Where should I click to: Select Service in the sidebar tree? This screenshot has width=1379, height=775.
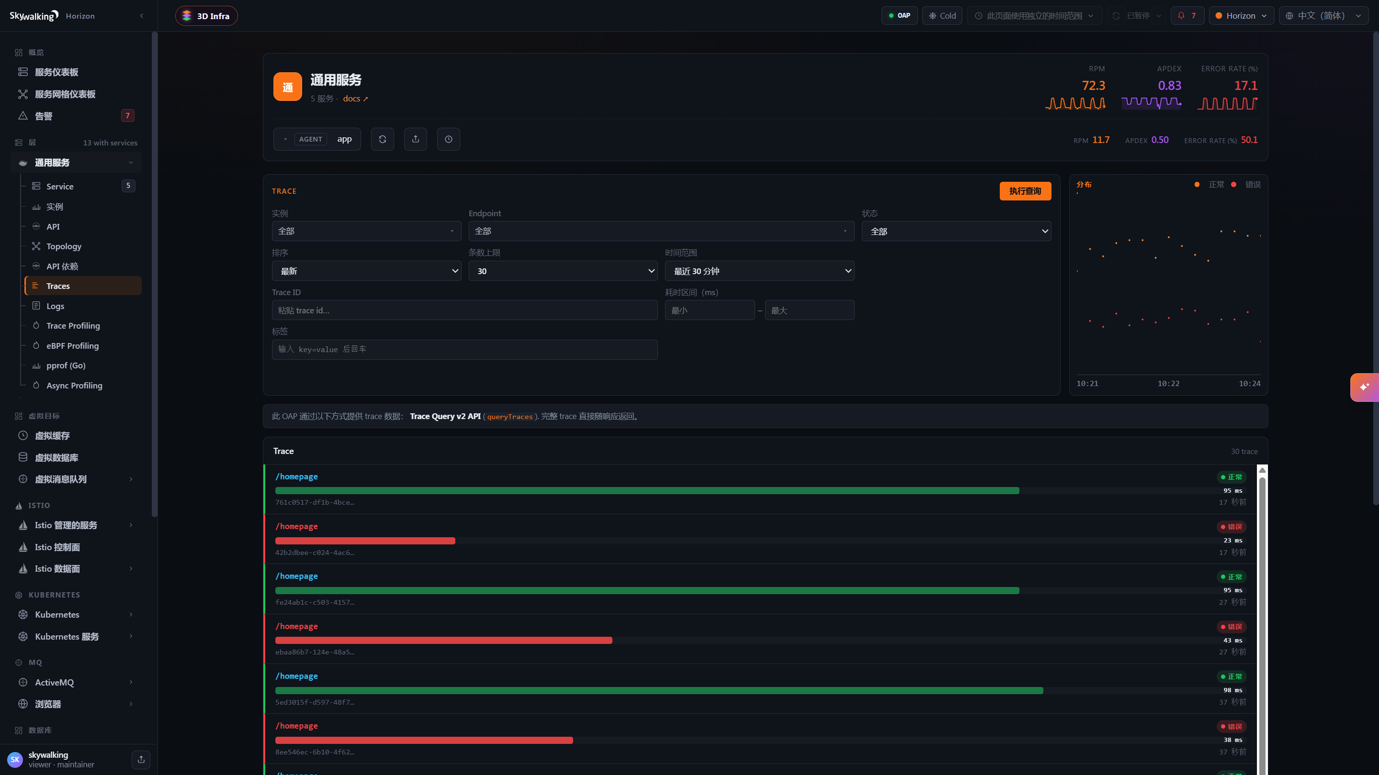coord(83,186)
